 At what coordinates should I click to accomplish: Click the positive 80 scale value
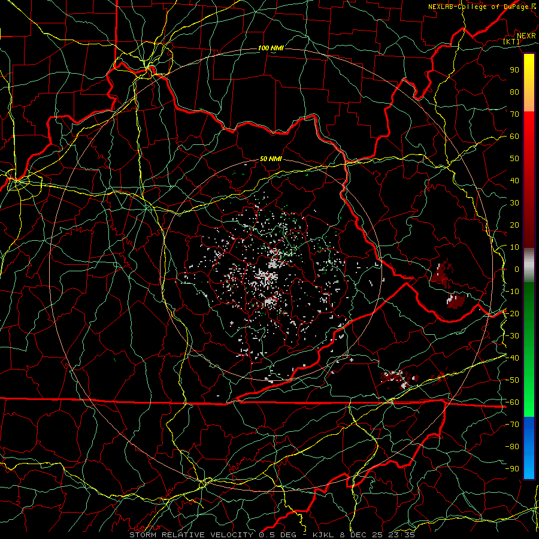coord(514,92)
